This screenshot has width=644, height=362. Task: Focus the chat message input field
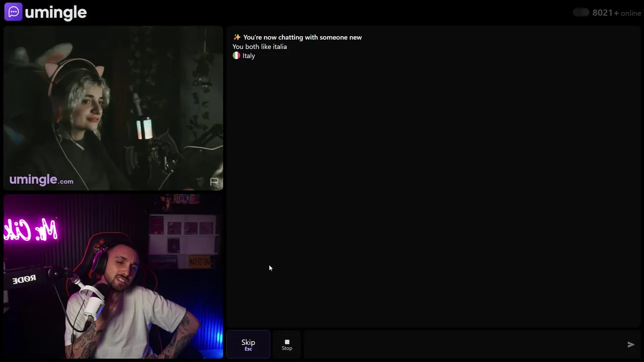point(463,344)
